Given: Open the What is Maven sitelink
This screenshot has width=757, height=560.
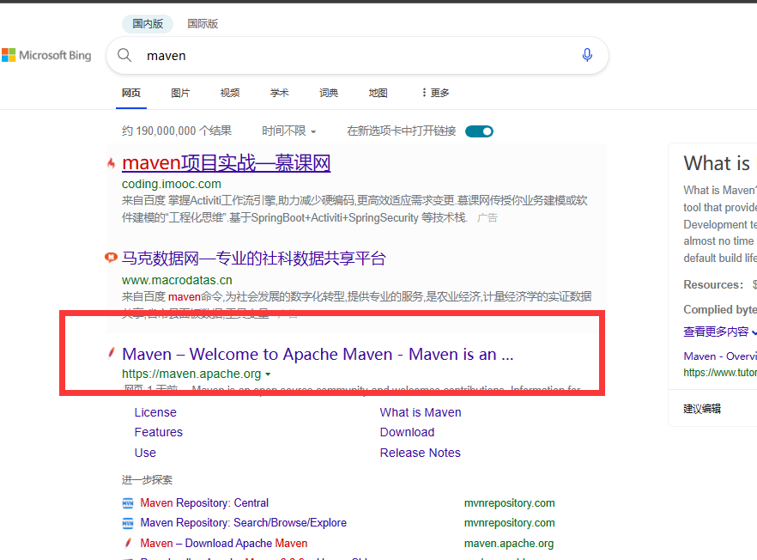Looking at the screenshot, I should [x=421, y=412].
